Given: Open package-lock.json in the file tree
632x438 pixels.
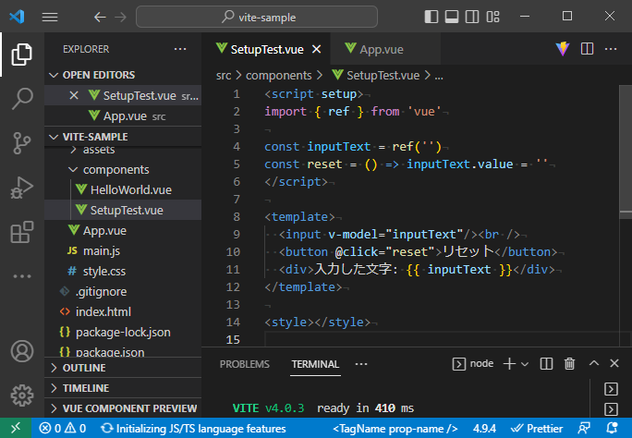Looking at the screenshot, I should pos(123,332).
